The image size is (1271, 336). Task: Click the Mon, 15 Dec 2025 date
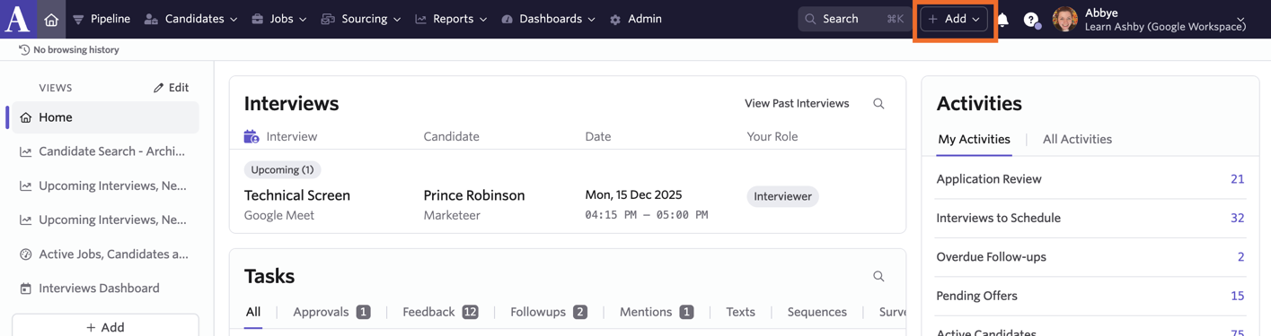[x=633, y=194]
